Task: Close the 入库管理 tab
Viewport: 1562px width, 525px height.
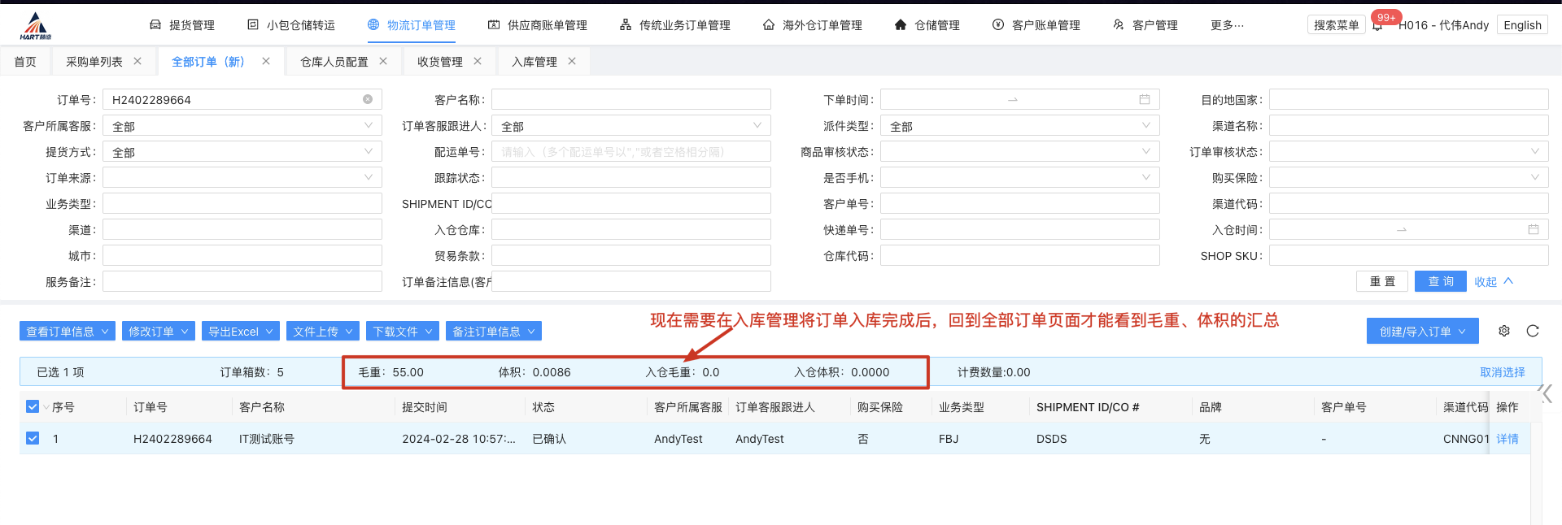Action: [572, 61]
